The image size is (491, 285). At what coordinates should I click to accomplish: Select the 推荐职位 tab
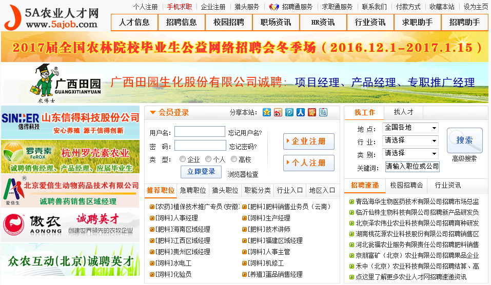[161, 191]
